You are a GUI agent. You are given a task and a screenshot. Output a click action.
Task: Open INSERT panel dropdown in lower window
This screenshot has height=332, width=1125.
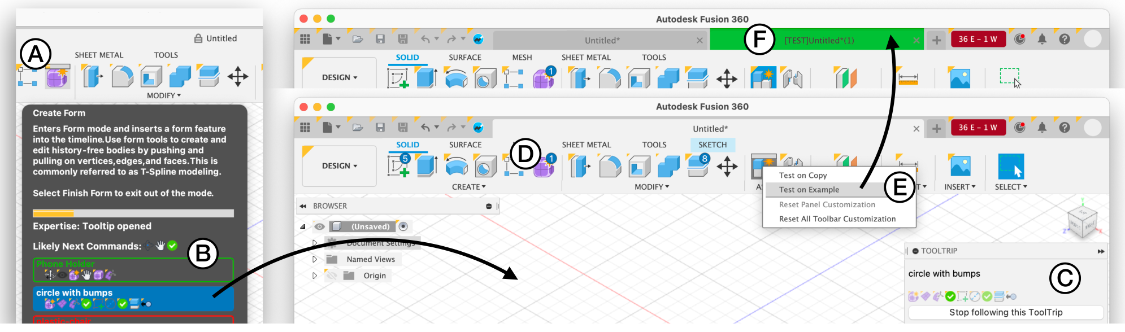coord(960,187)
